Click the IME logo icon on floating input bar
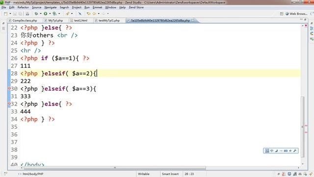314x177 pixels. click(267, 151)
